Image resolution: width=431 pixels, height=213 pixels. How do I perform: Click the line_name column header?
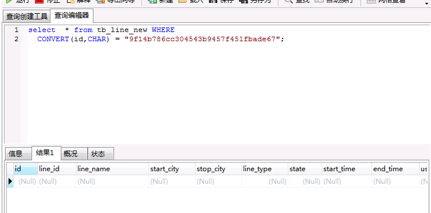point(112,169)
